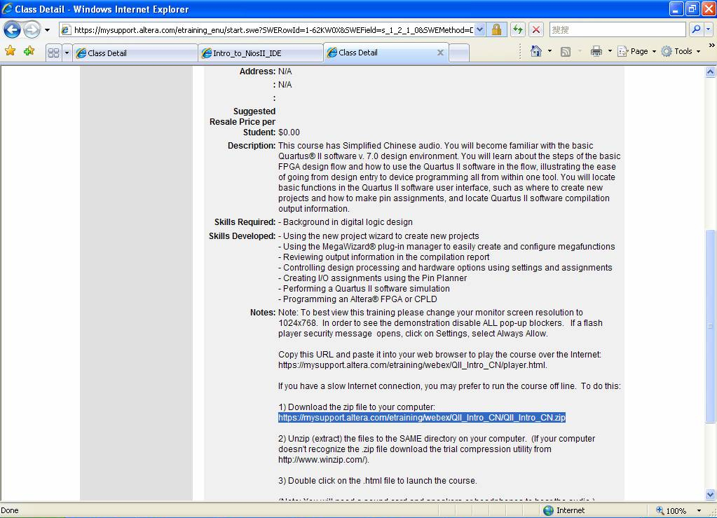Open the search provider options dropdown
The width and height of the screenshot is (717, 518).
tap(708, 29)
